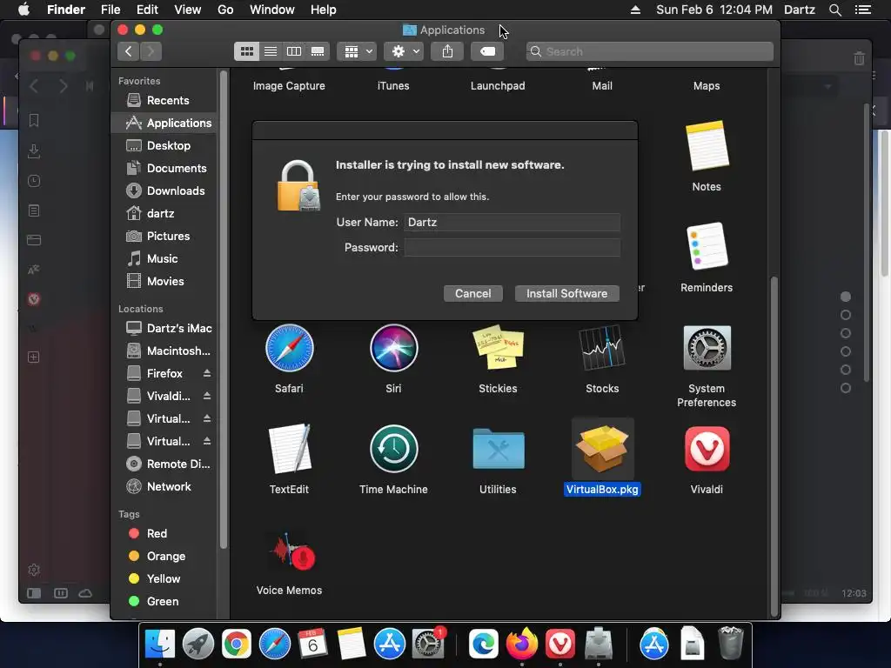Switch Finder to icon view
The image size is (891, 668).
(x=246, y=51)
